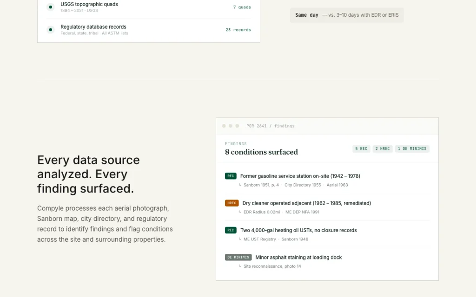Click the "Every data source analyzed" heading
This screenshot has height=297, width=476.
click(x=88, y=174)
